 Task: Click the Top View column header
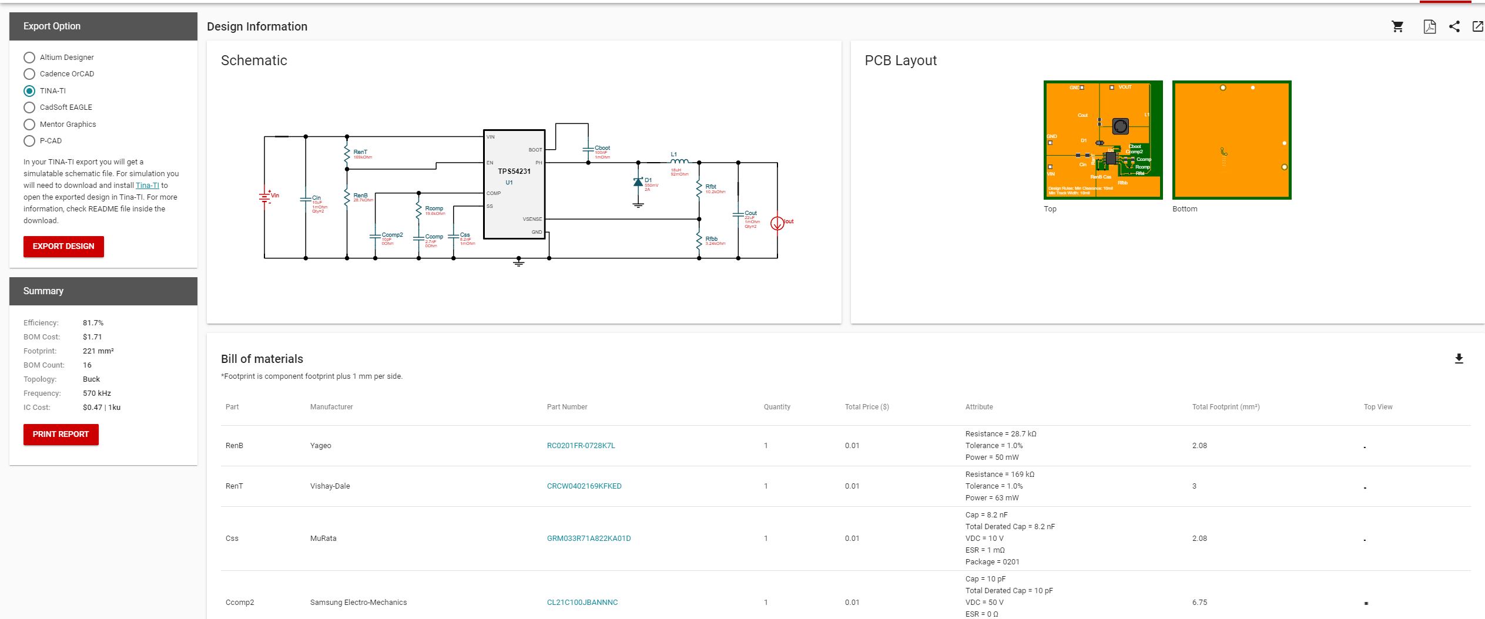click(x=1378, y=407)
